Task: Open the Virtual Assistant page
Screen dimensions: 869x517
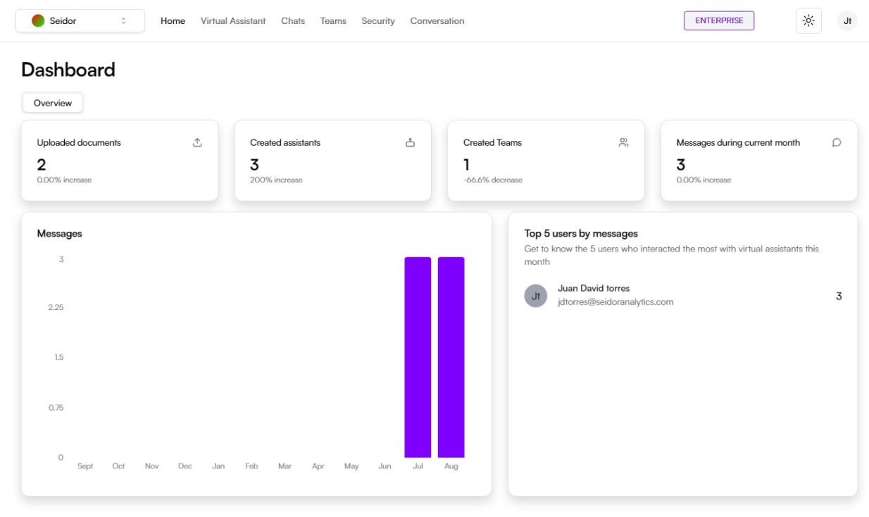Action: click(233, 21)
